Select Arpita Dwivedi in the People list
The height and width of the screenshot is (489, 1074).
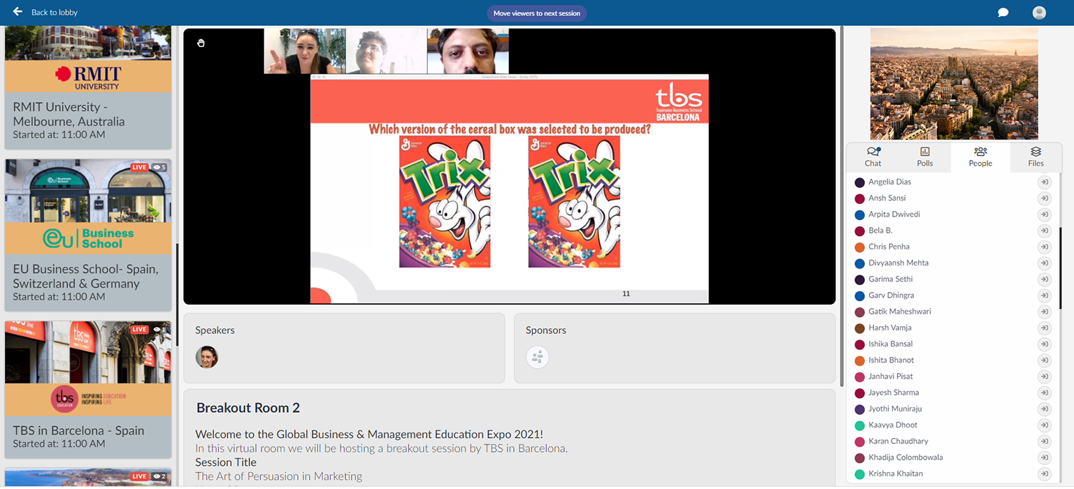pos(894,214)
